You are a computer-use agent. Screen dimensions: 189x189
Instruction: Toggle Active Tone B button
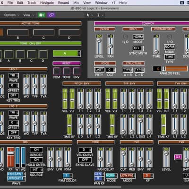[x=18, y=32]
